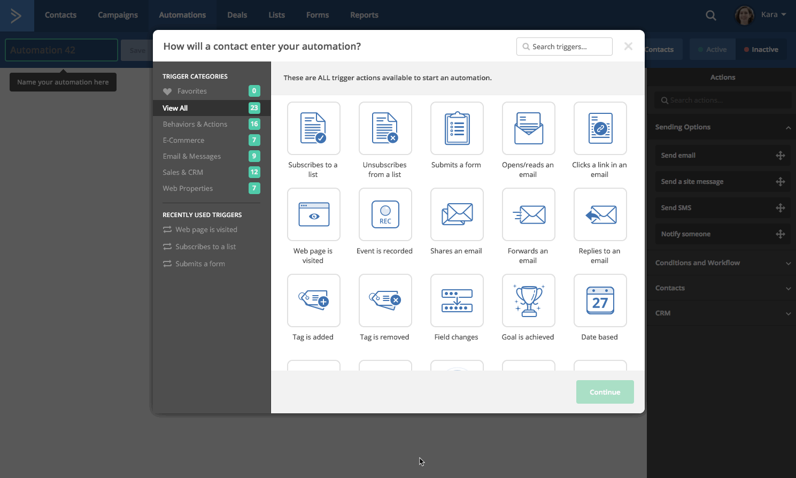Viewport: 796px width, 478px height.
Task: Pick the Submits a form trigger icon
Action: (x=457, y=128)
